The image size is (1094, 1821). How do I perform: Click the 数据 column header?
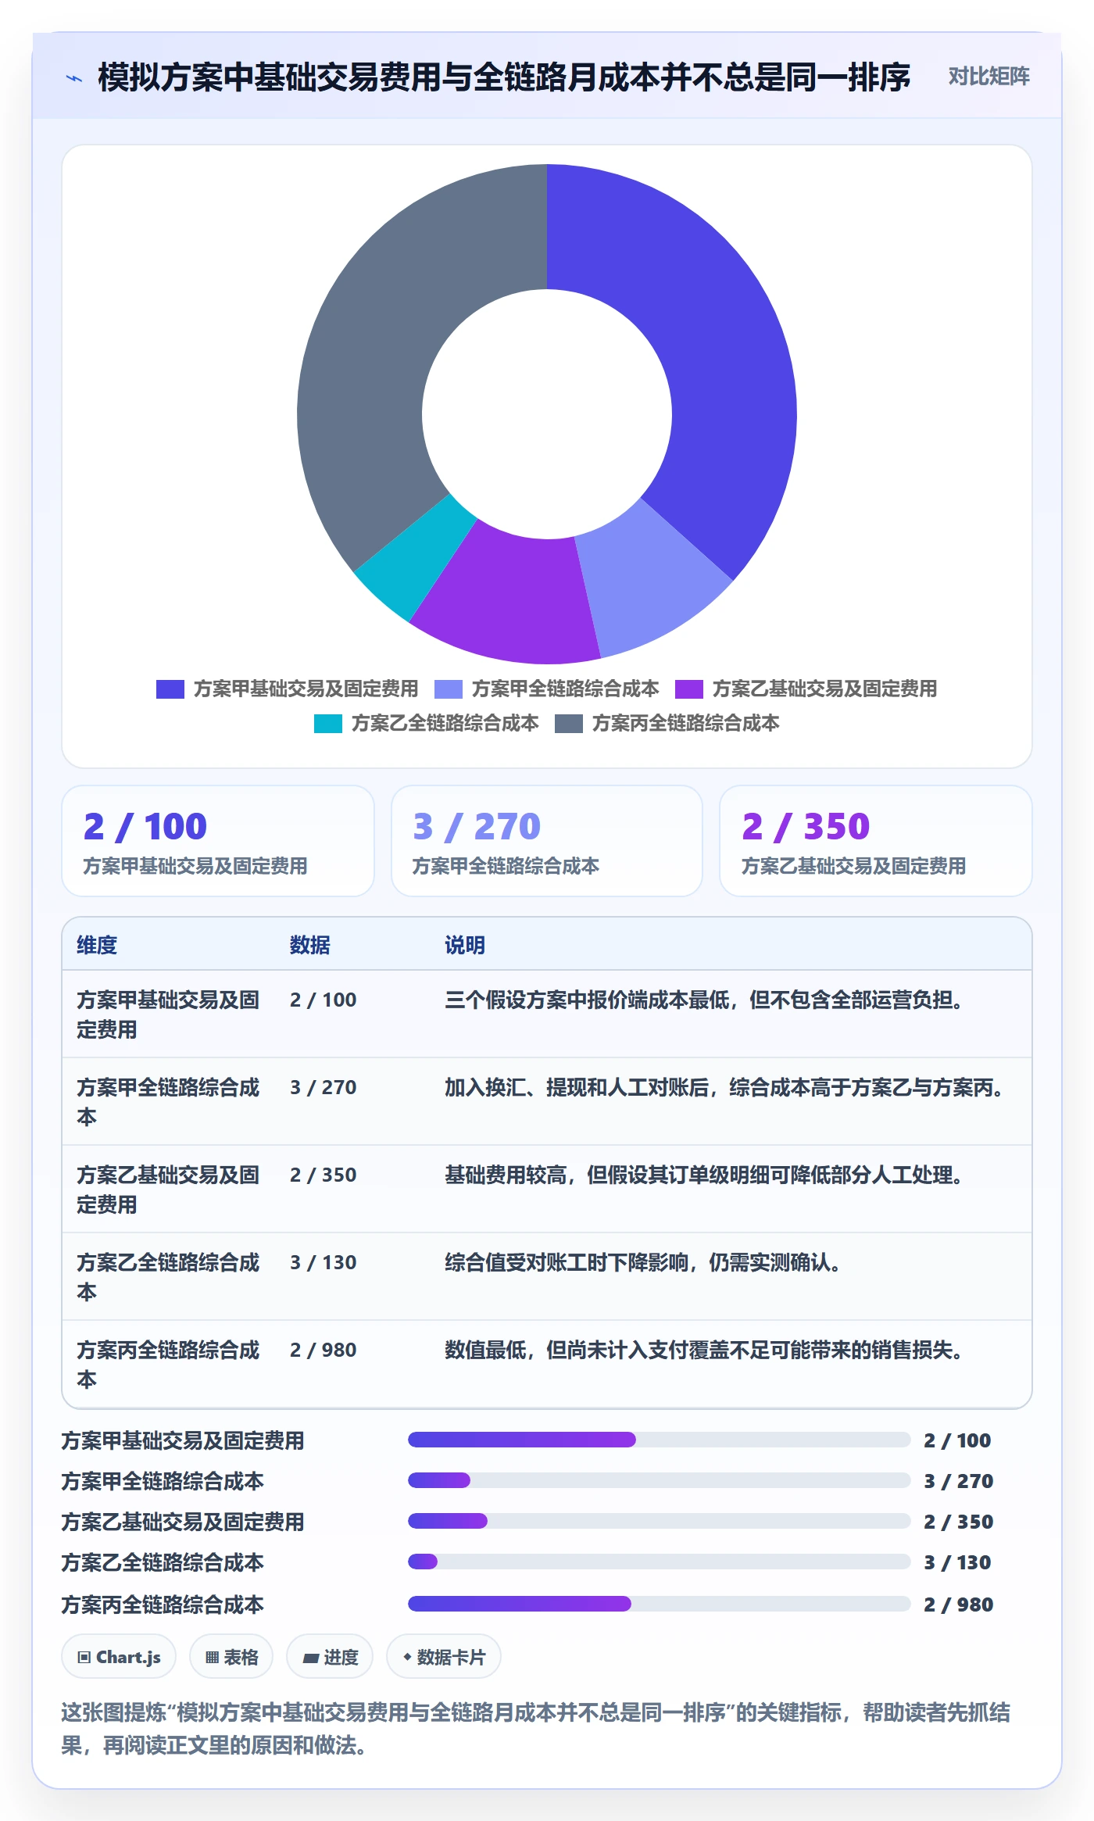point(309,945)
